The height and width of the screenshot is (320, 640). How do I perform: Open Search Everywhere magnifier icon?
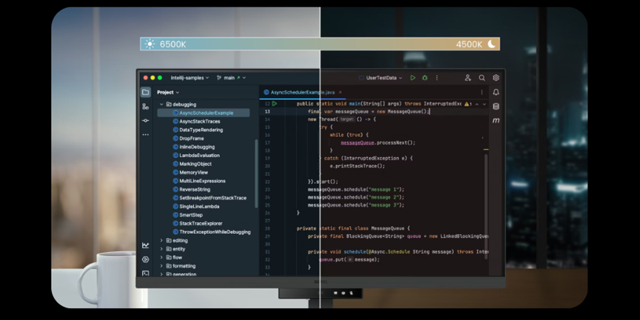pos(482,78)
